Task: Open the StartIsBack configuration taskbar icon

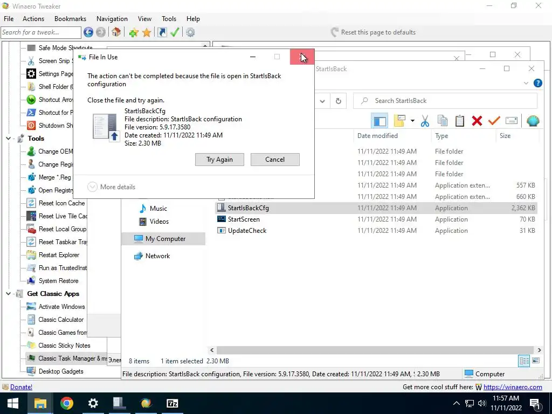Action: coord(119,403)
